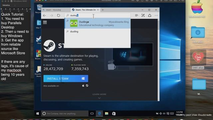This screenshot has width=213, height=120.
Task: Click the ONLINE count 28,472,709
Action: click(x=53, y=69)
